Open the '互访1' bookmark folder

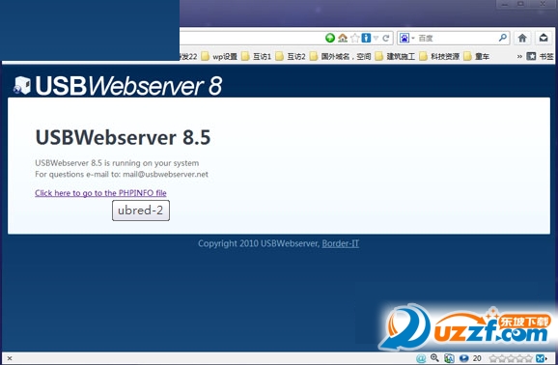[x=256, y=56]
